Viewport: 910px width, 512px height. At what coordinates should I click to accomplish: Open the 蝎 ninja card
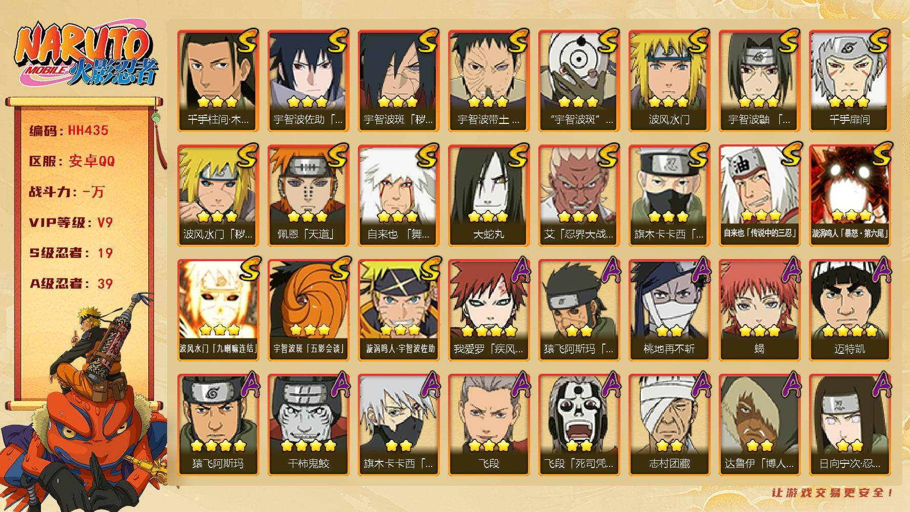point(759,310)
